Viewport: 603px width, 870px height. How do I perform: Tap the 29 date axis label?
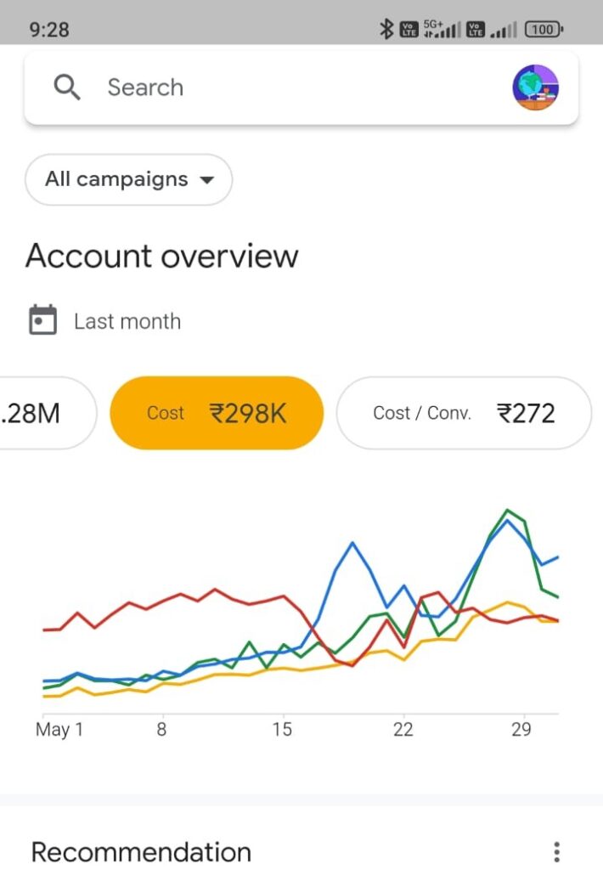521,730
